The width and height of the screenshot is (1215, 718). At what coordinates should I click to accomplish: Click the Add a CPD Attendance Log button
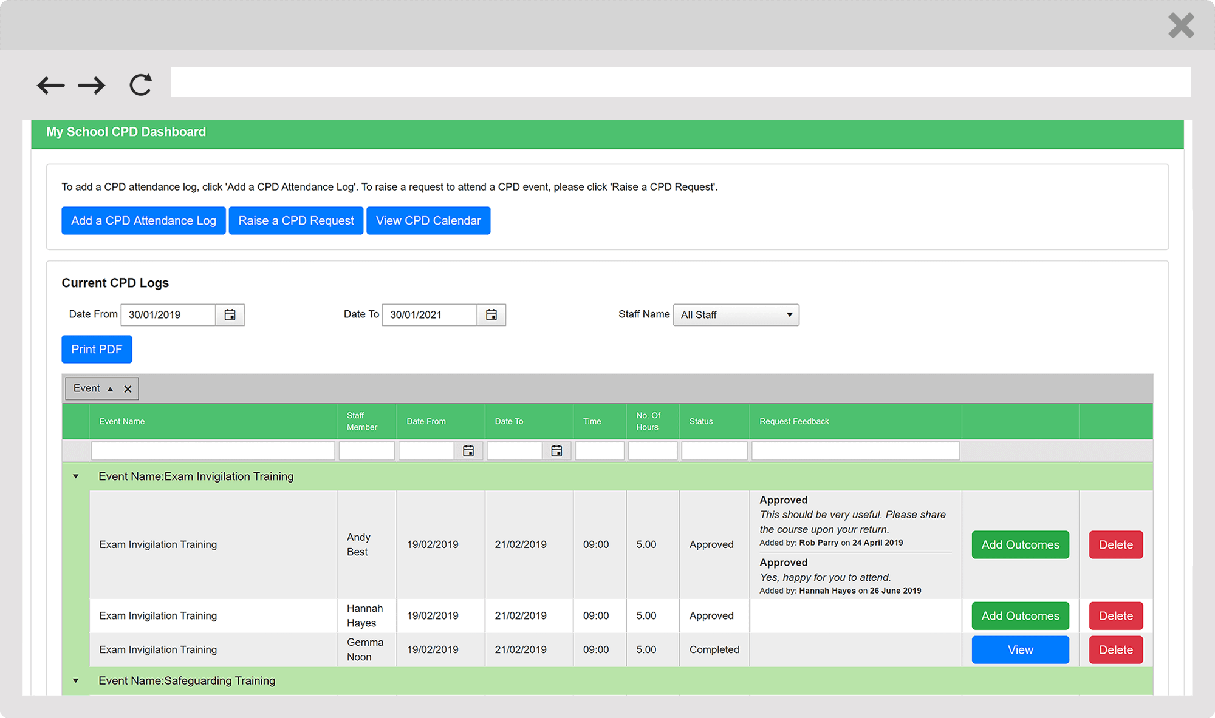[143, 221]
